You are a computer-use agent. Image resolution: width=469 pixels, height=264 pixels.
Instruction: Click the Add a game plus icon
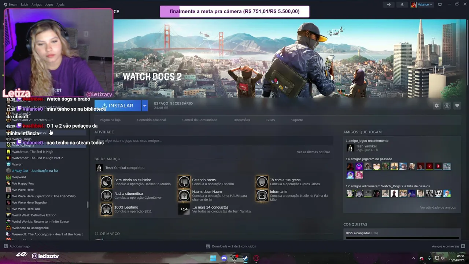(x=5, y=246)
